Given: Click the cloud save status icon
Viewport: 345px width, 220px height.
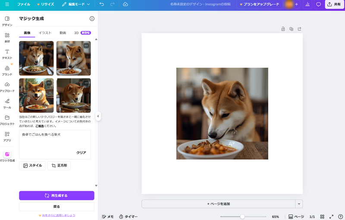Looking at the screenshot, I should [125, 4].
